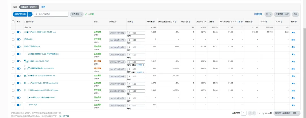Click 复制 link in SD-10/3 row
The height and width of the screenshot is (118, 306).
tap(293, 105)
